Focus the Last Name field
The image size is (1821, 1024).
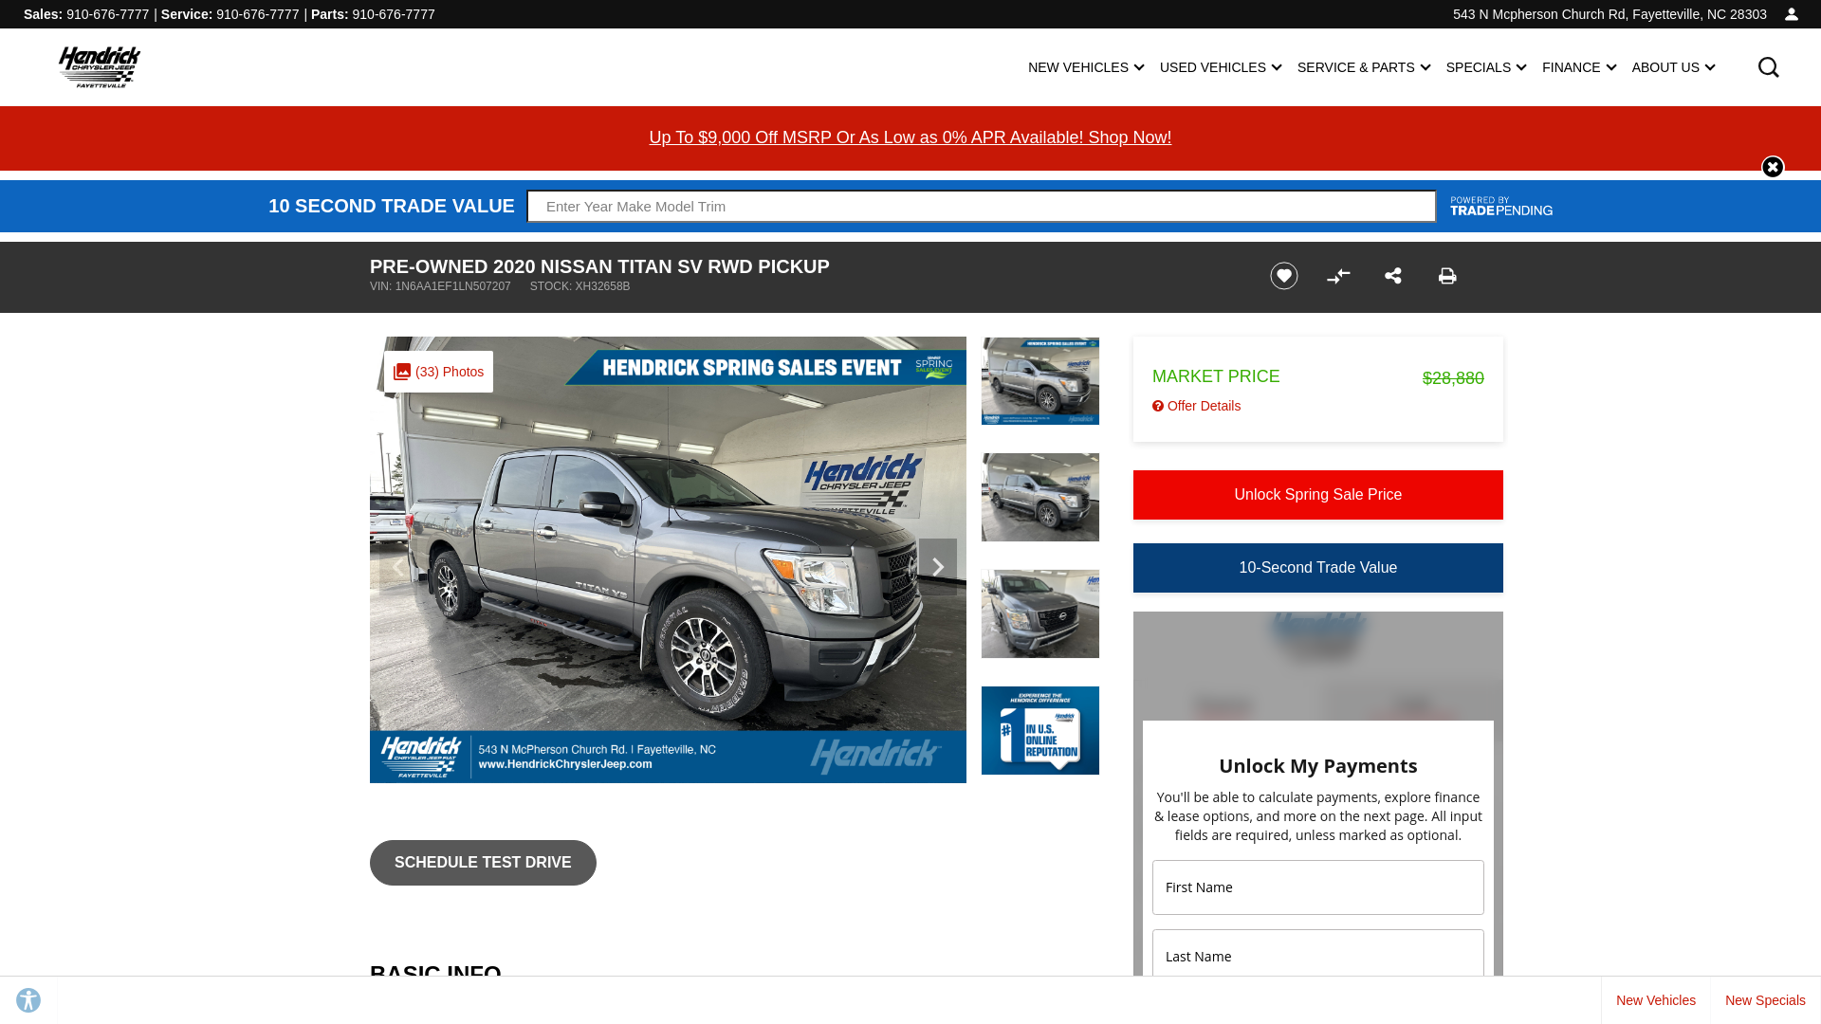[x=1318, y=953]
